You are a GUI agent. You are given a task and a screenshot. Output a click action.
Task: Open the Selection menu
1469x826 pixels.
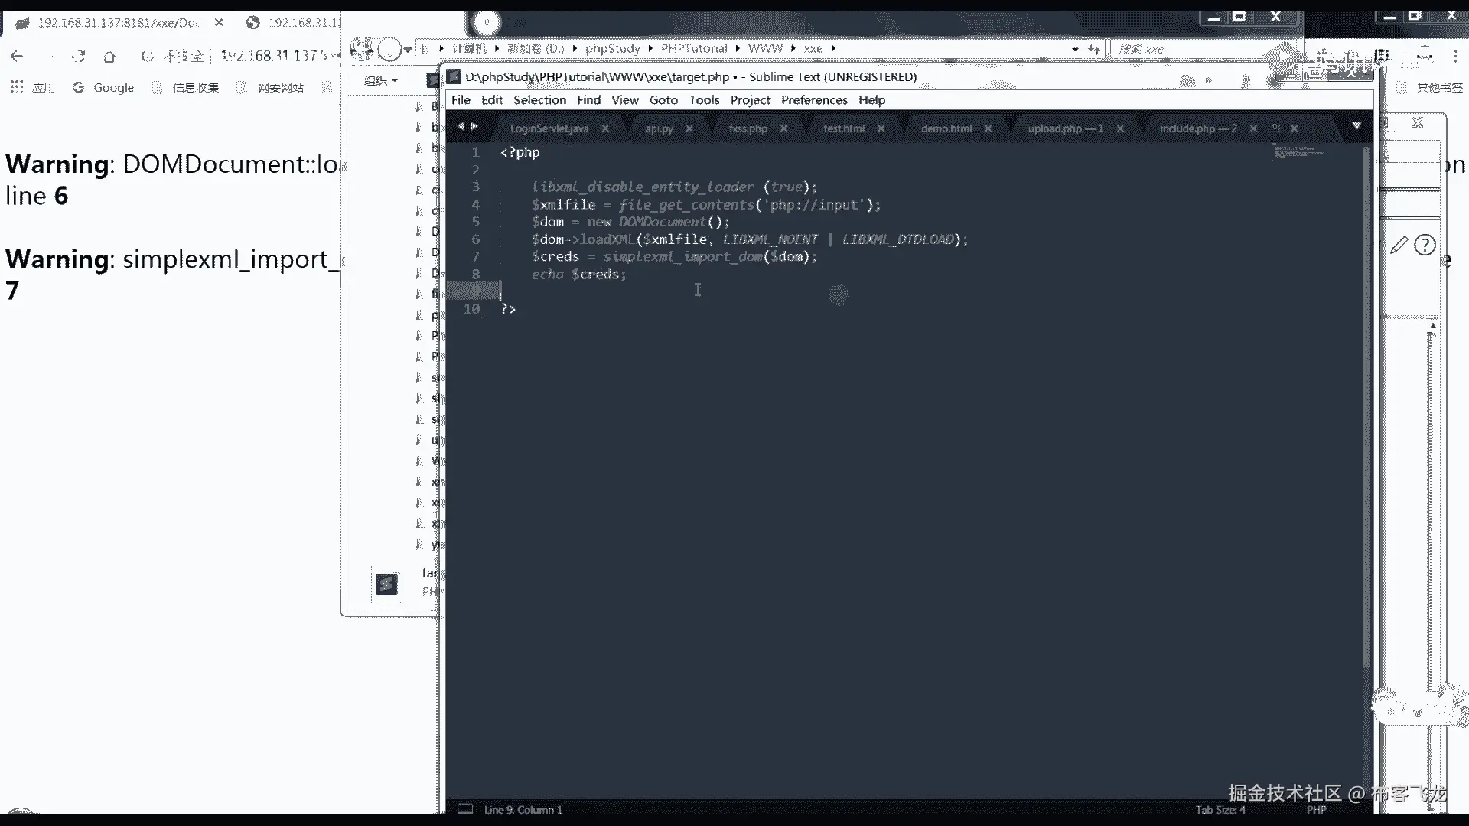coord(539,100)
